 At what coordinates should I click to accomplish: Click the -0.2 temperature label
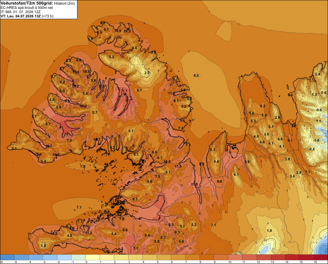click(312, 149)
